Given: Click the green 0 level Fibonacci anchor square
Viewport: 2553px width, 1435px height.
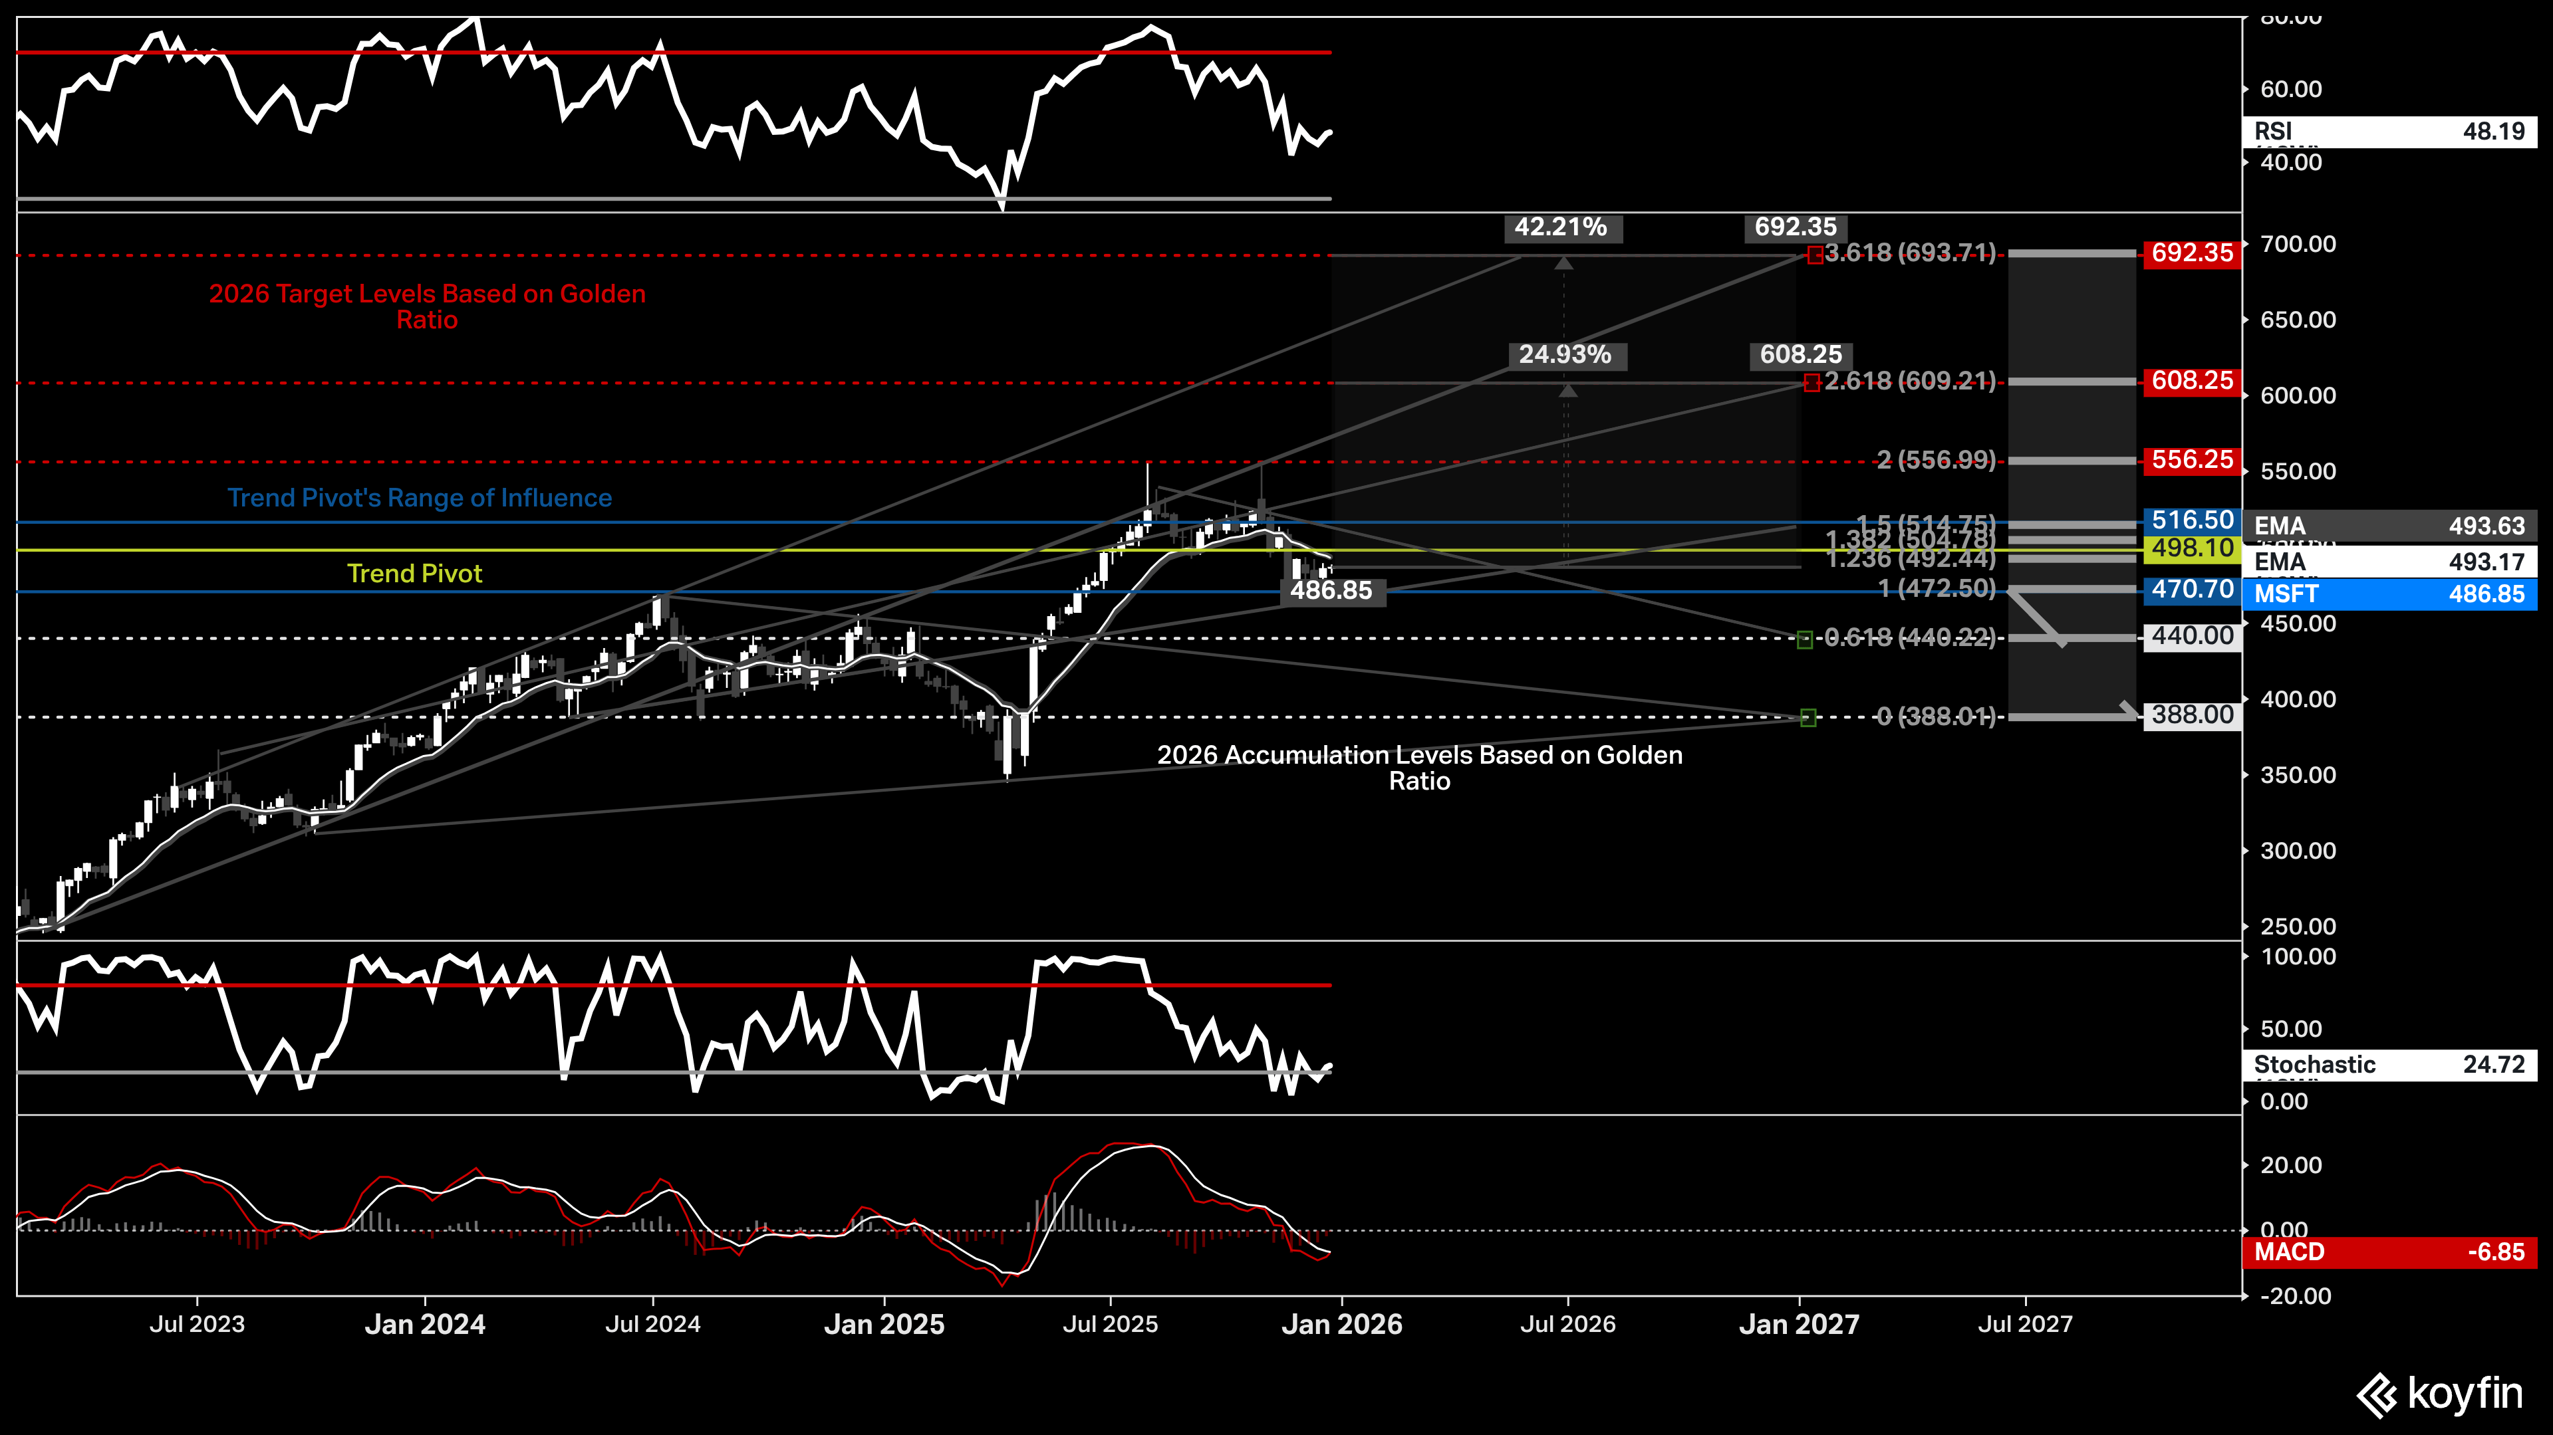Looking at the screenshot, I should point(1808,718).
